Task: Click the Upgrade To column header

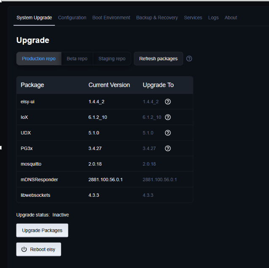Action: tap(158, 85)
